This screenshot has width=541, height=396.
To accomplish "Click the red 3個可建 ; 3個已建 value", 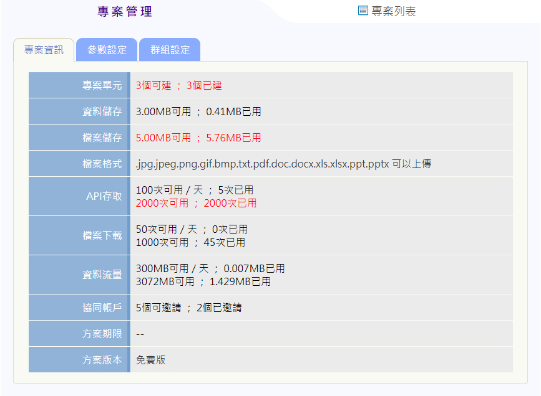I will 178,85.
